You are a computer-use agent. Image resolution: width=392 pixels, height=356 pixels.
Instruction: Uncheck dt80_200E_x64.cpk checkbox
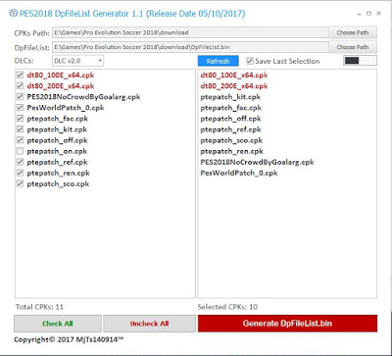pyautogui.click(x=21, y=86)
